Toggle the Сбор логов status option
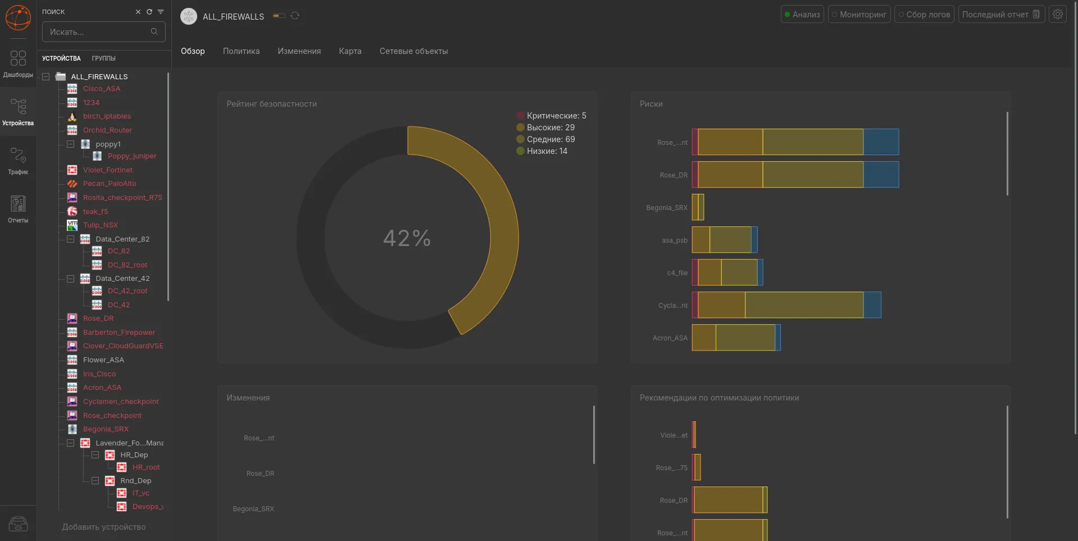 point(924,15)
